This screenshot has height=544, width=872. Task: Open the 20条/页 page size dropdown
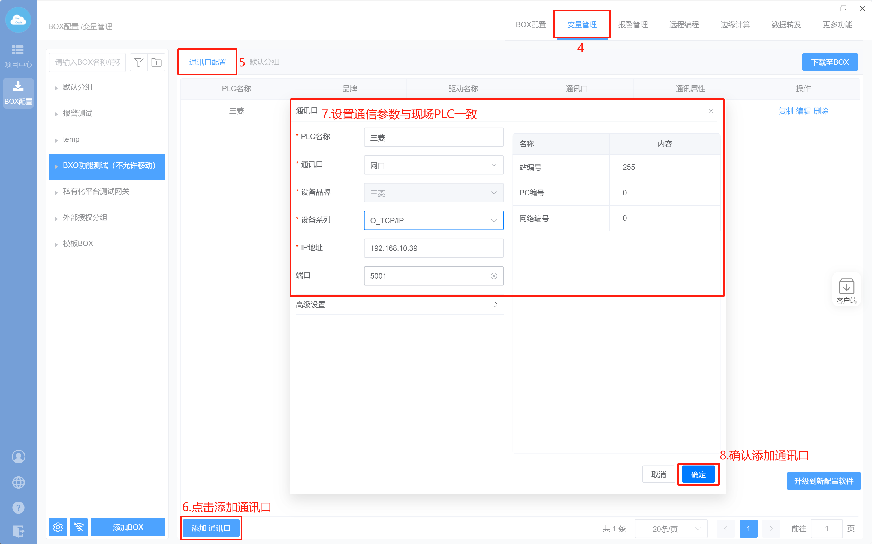point(671,528)
